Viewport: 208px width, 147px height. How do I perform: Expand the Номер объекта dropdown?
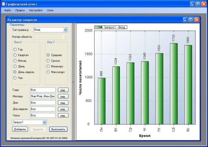65,37
